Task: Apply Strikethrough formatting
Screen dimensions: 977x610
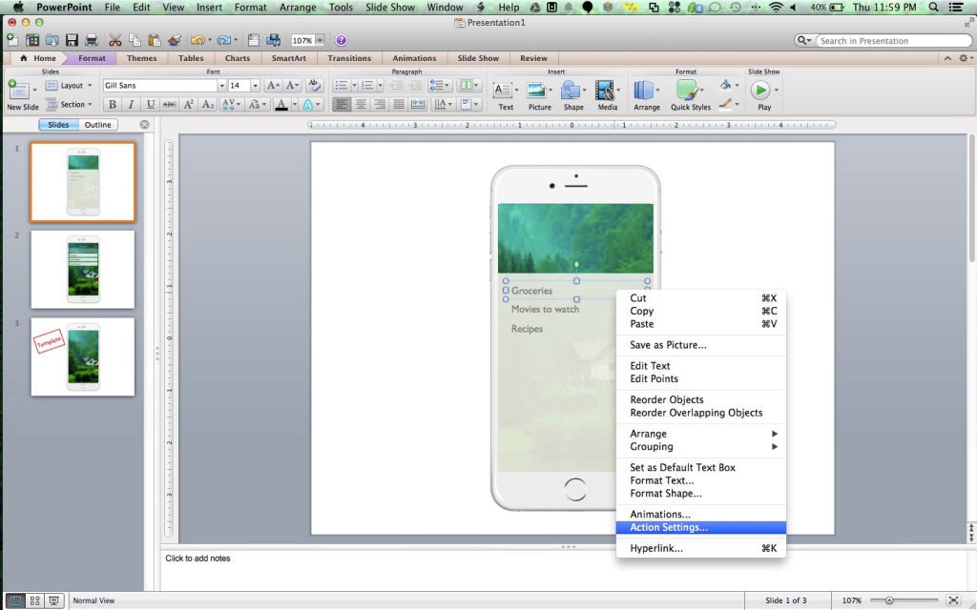Action: click(169, 105)
